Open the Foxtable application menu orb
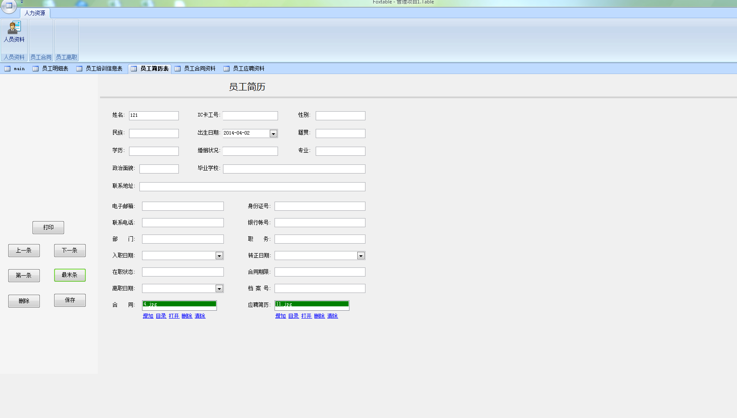 tap(9, 6)
